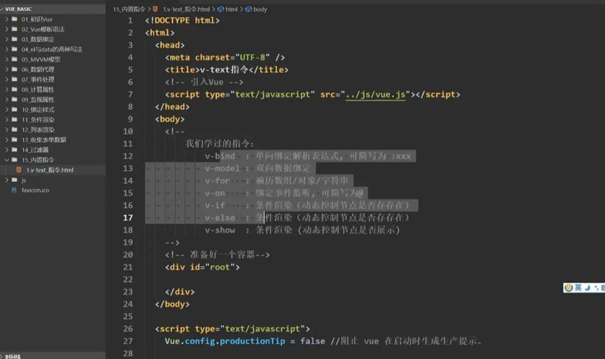Expand the 06_数据代理 folder chevron

pyautogui.click(x=7, y=69)
